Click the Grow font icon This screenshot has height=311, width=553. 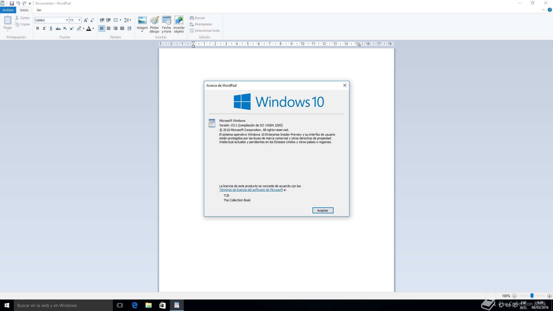pyautogui.click(x=86, y=20)
